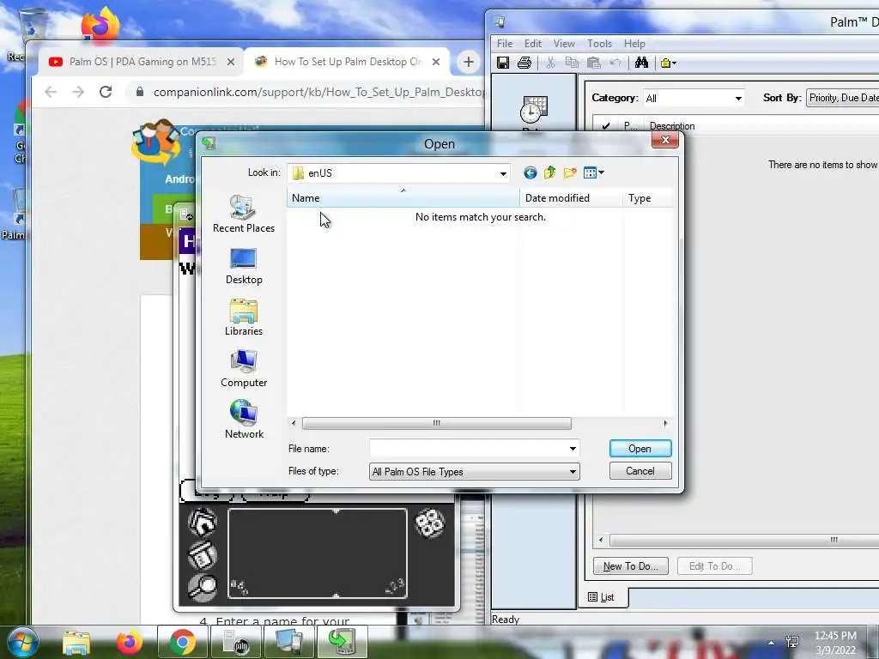
Task: Click New To Do button
Action: coord(630,566)
